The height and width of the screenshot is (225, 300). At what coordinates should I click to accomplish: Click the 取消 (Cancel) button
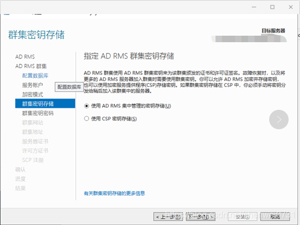(275, 216)
